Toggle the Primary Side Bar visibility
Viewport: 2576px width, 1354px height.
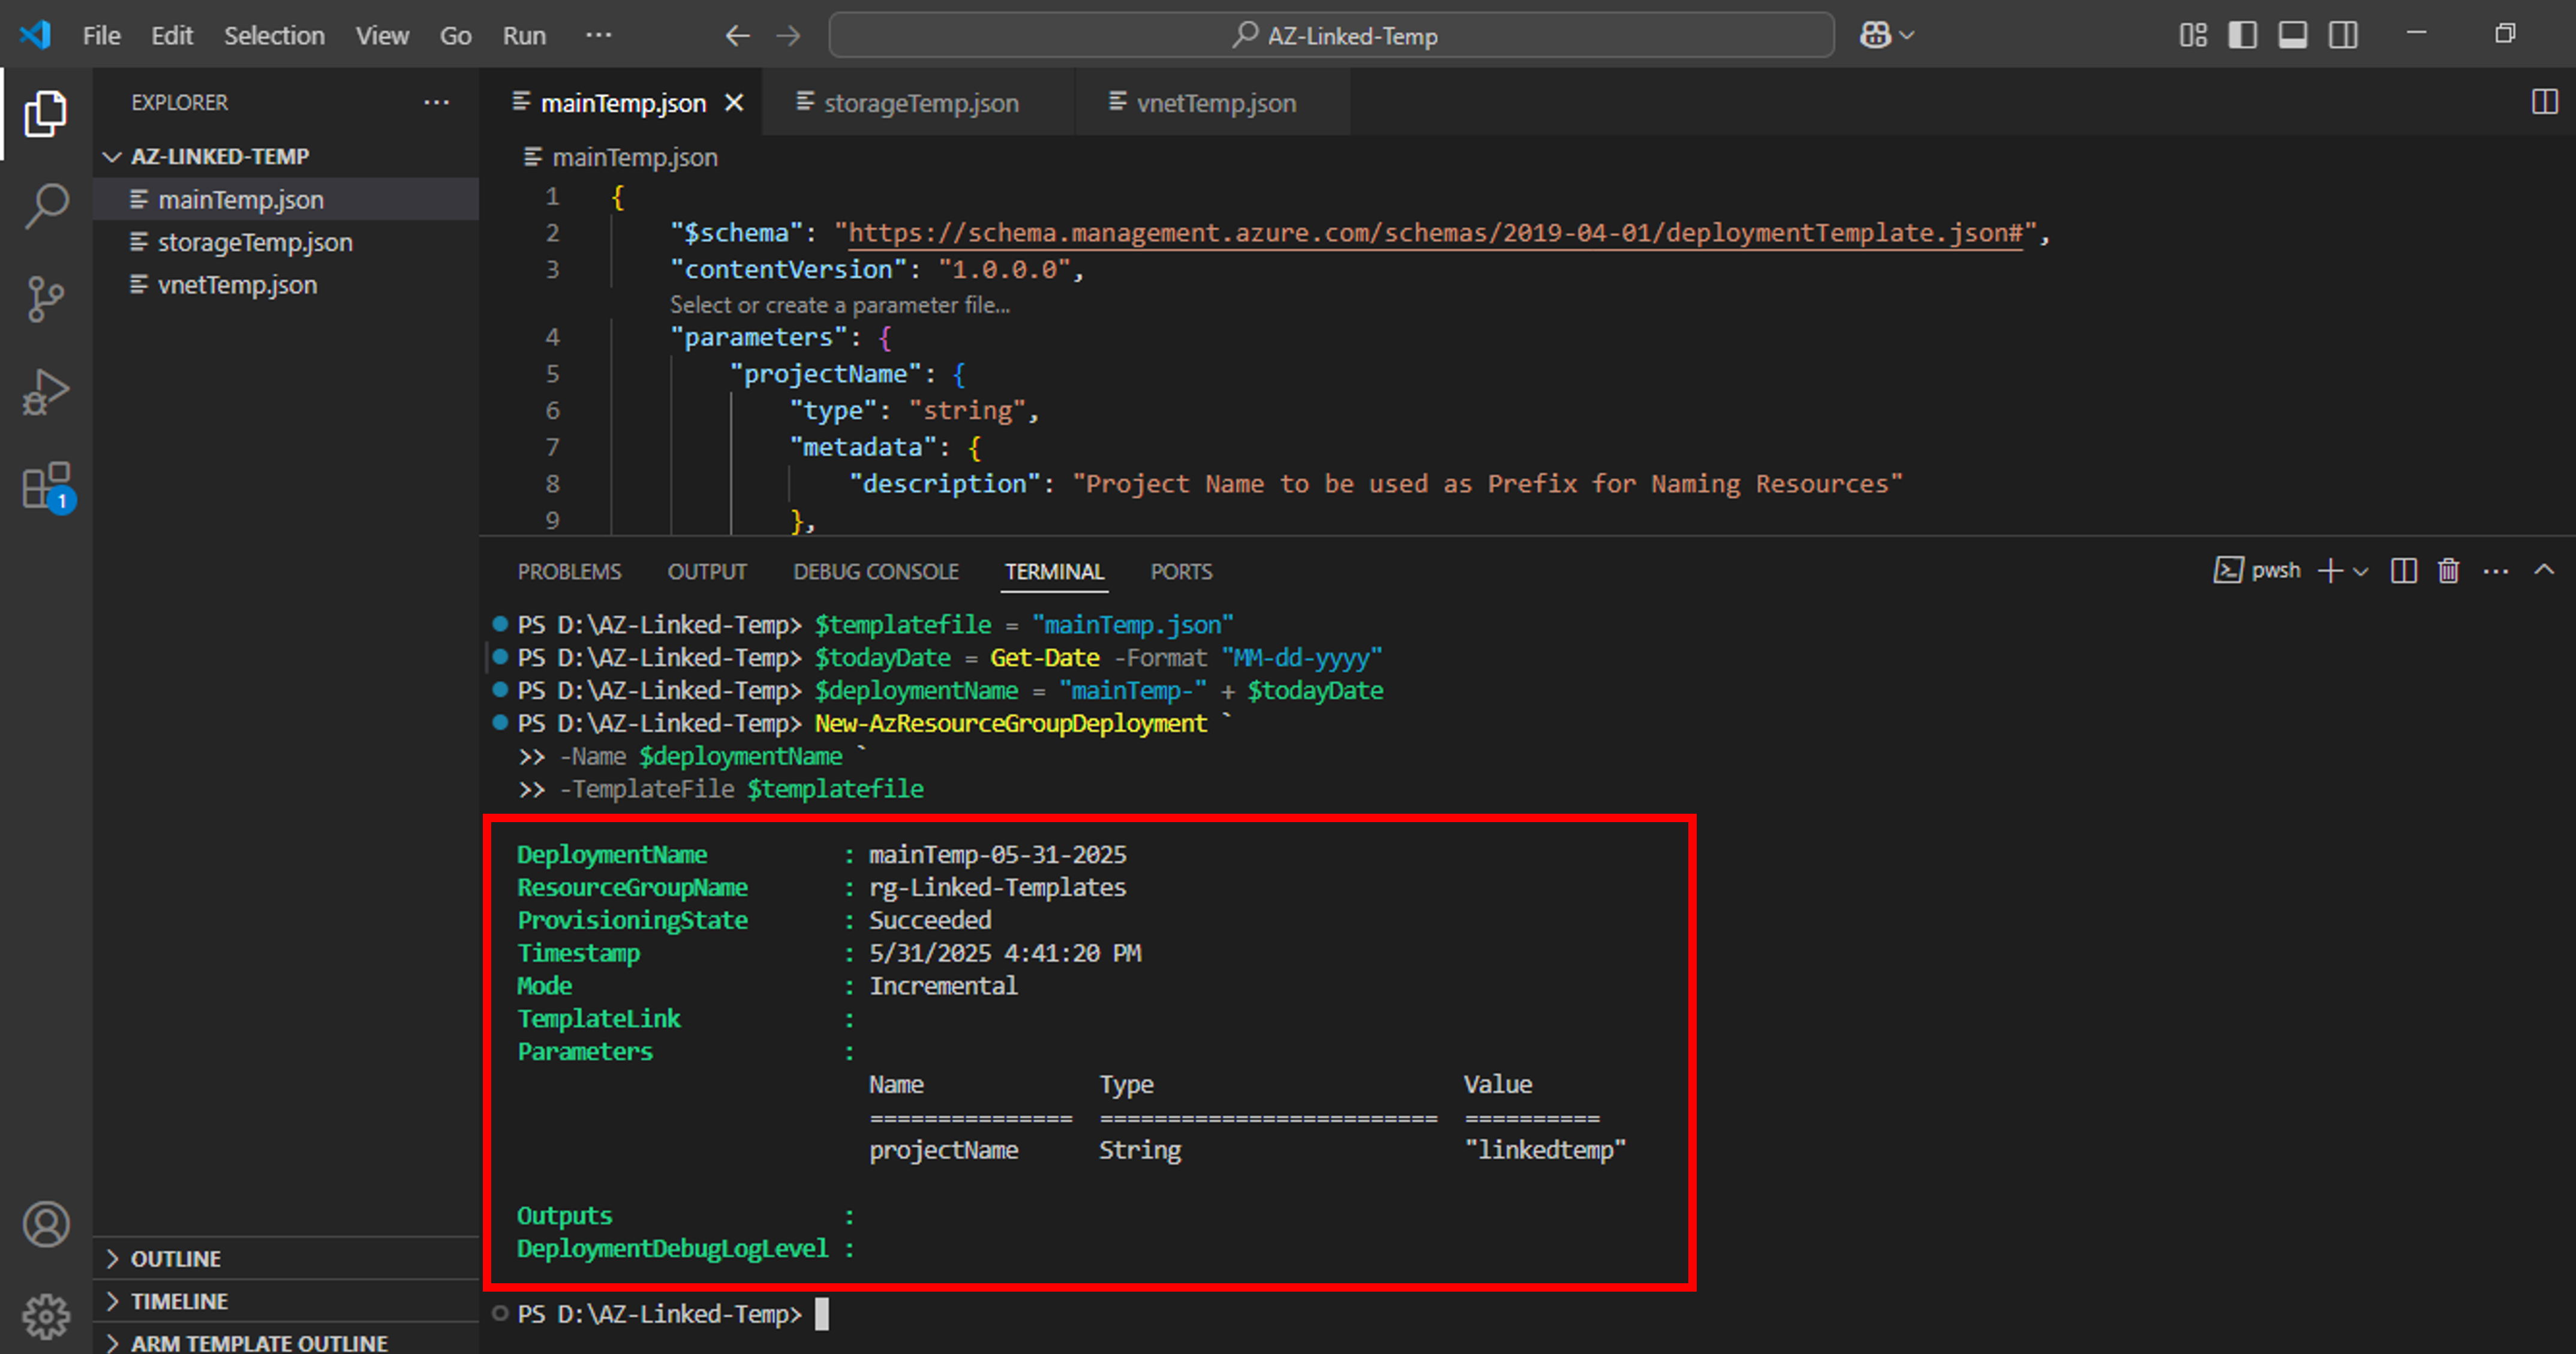tap(2242, 34)
